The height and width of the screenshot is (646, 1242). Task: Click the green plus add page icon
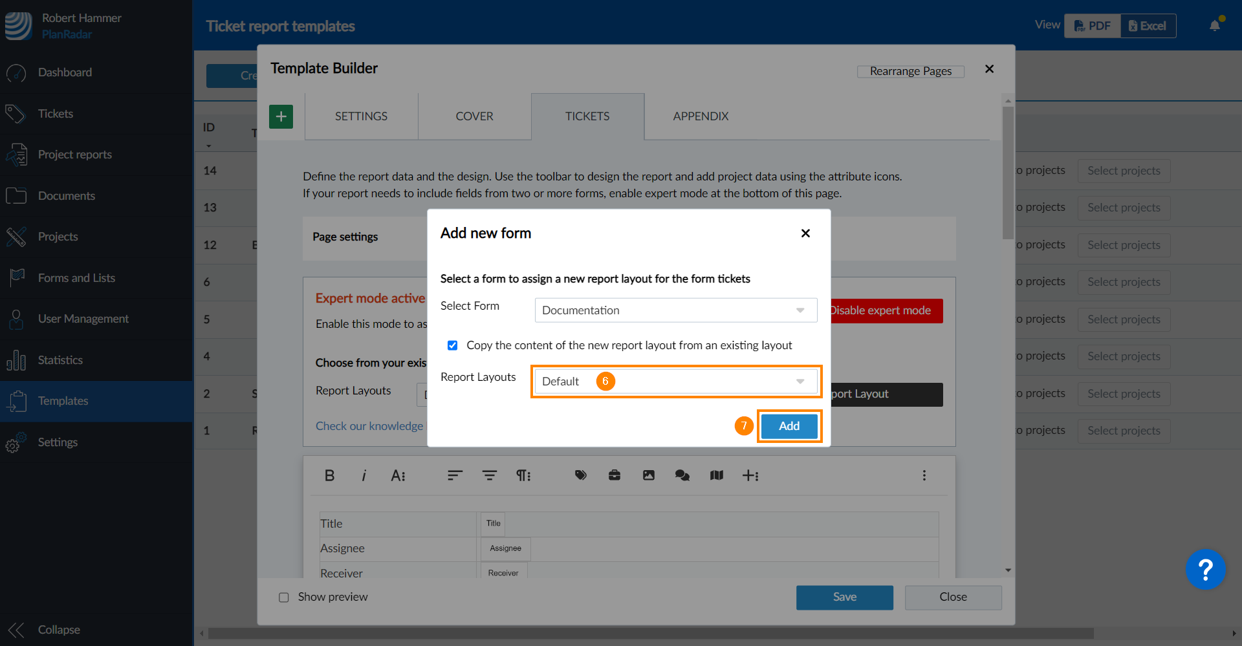tap(281, 117)
